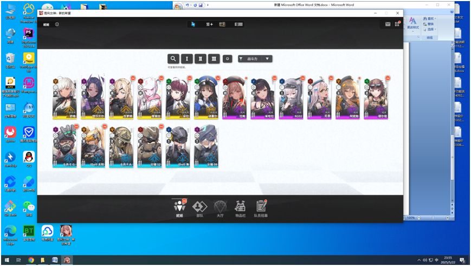Open the mail envelope icon
The image size is (471, 266).
(x=388, y=24)
